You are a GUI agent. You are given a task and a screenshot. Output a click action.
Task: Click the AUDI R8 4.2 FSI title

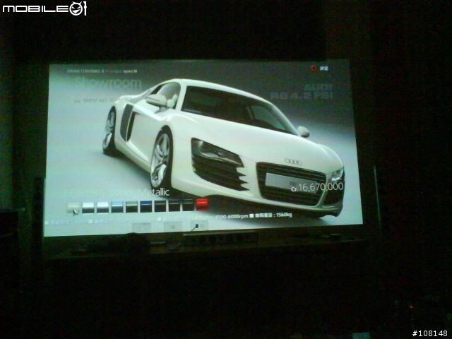click(x=302, y=92)
